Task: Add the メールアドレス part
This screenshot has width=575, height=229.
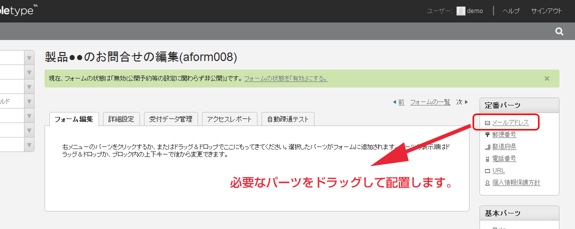Action: pos(510,123)
